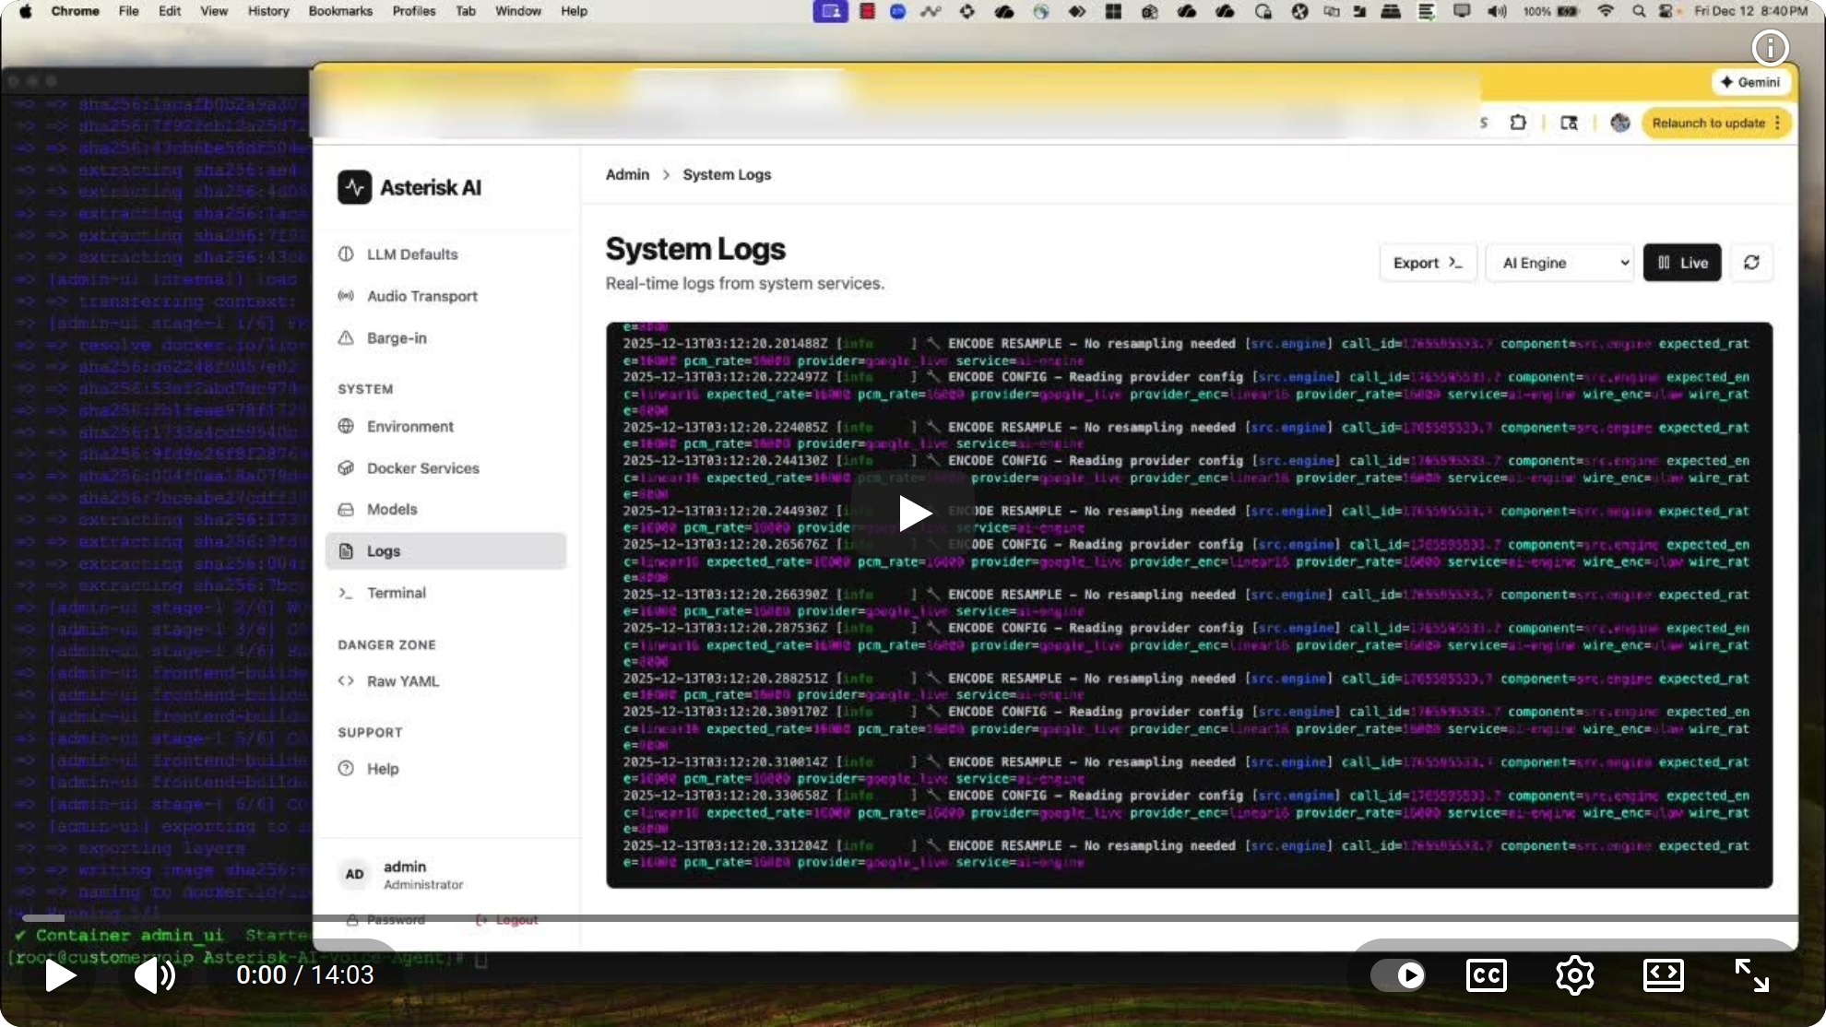Enter fullscreen video mode
Screen dimensions: 1826x1027
(x=1751, y=975)
